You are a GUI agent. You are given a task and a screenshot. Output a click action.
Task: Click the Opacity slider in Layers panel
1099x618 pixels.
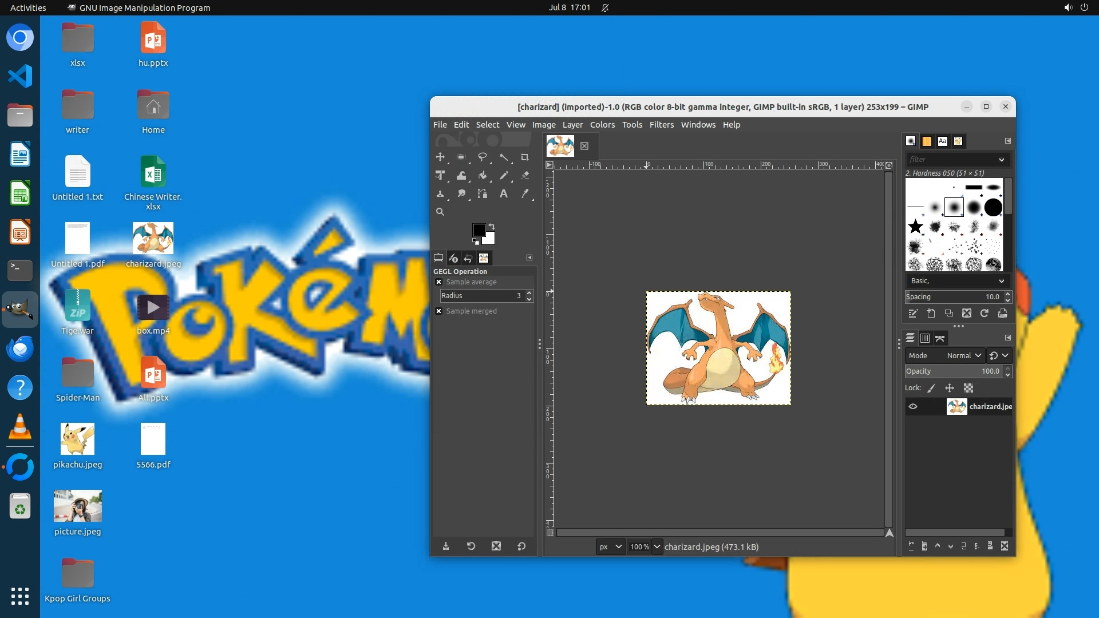(x=953, y=371)
